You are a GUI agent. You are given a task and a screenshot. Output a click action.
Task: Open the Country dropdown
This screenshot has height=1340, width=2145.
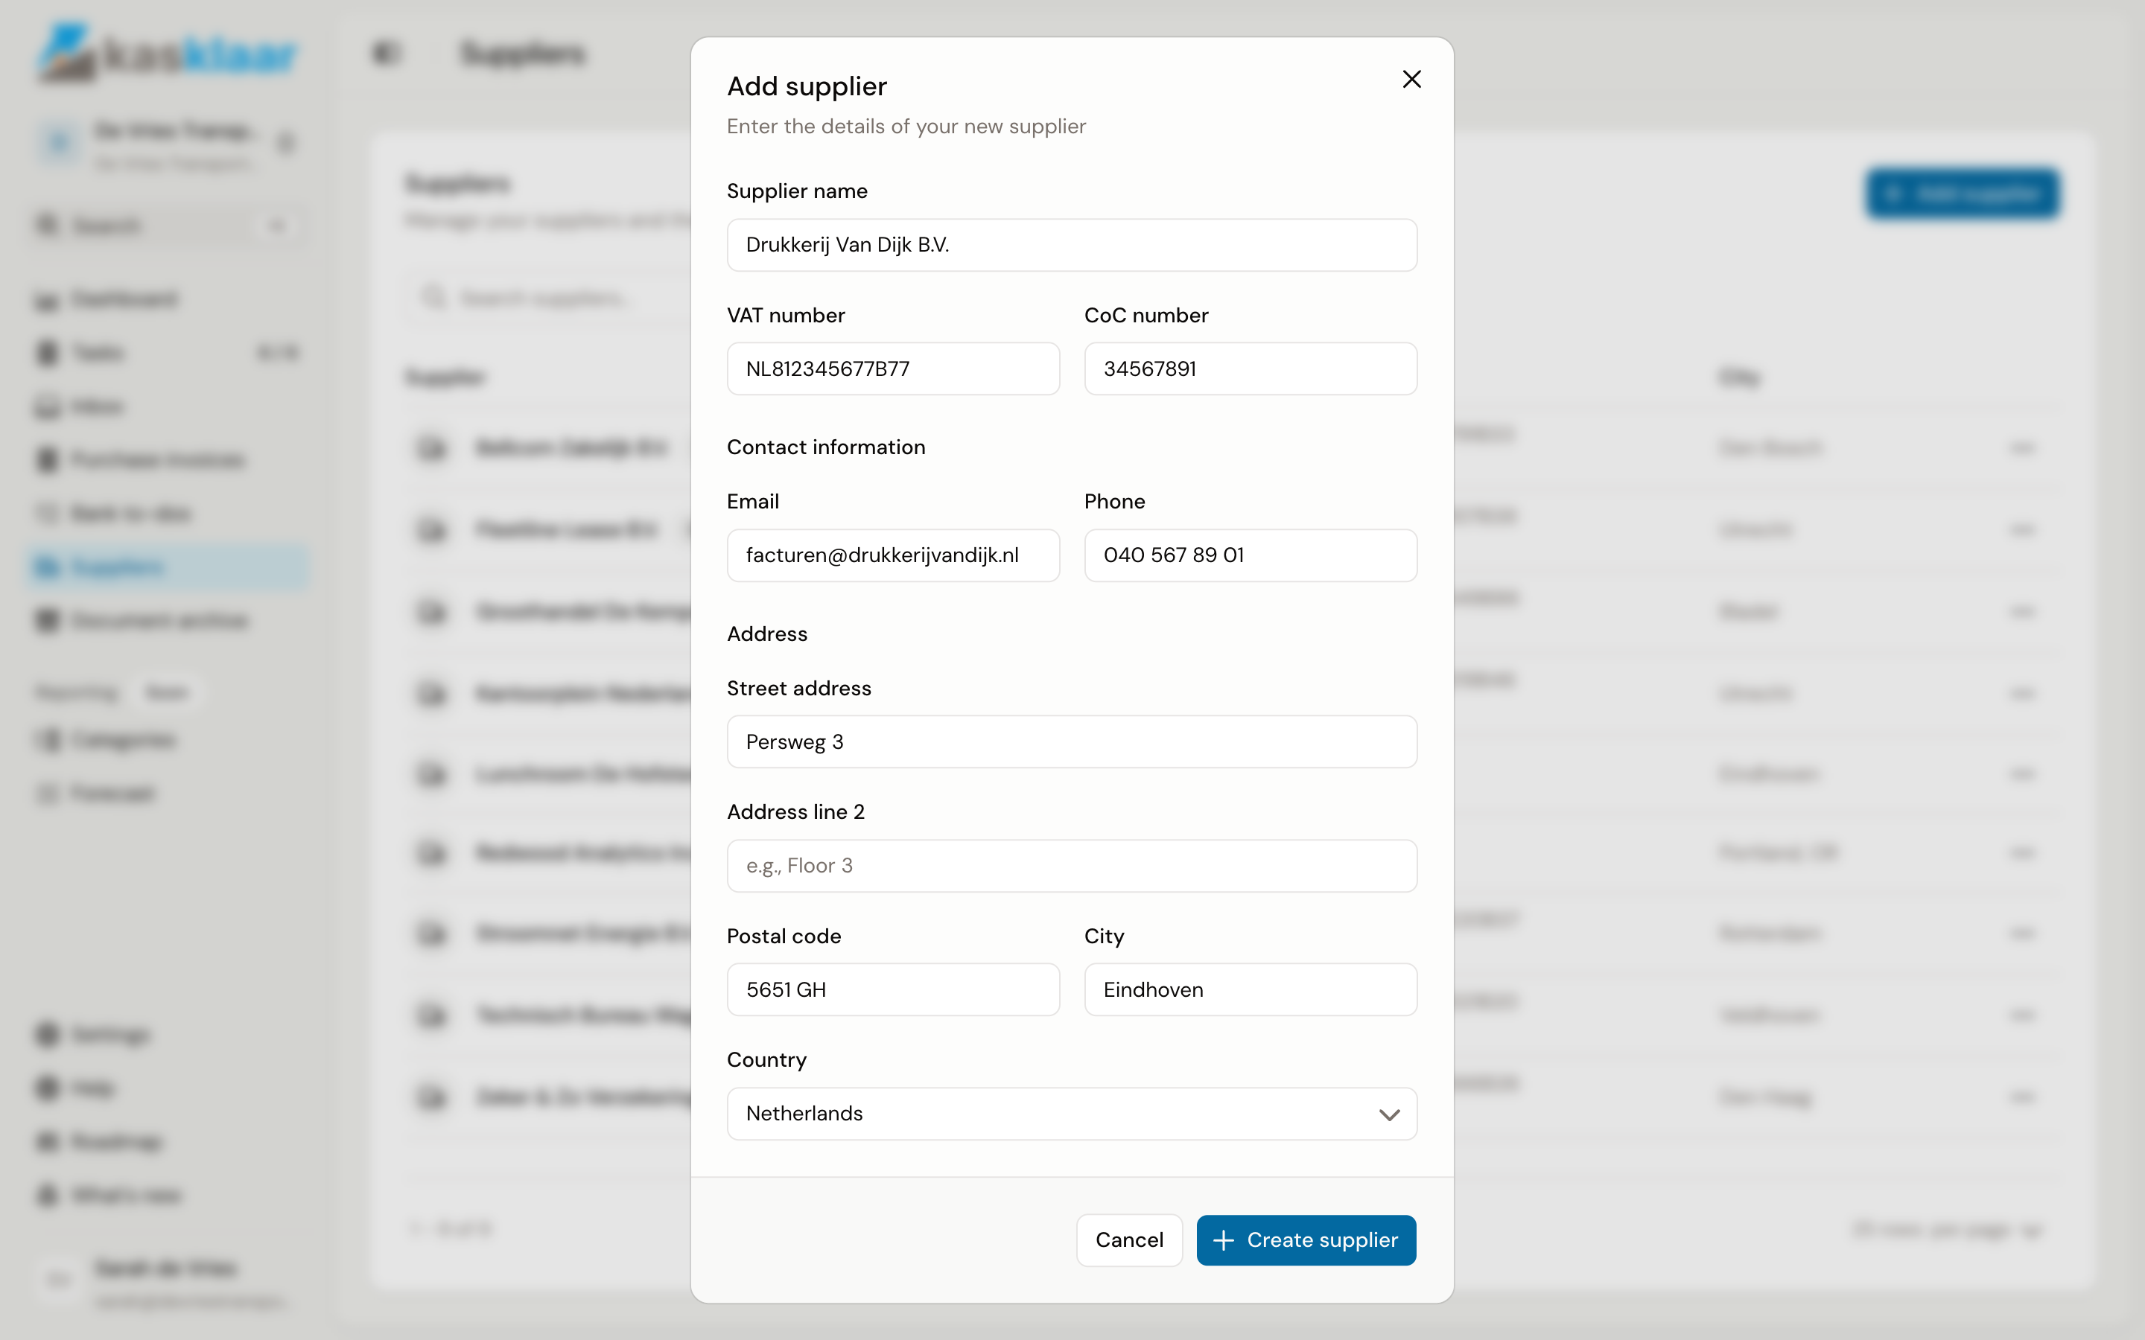point(1072,1114)
